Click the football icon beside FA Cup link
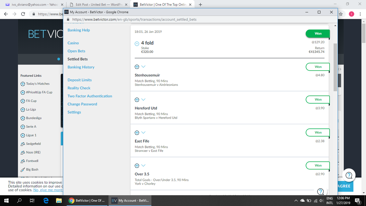366x206 pixels. (23, 101)
